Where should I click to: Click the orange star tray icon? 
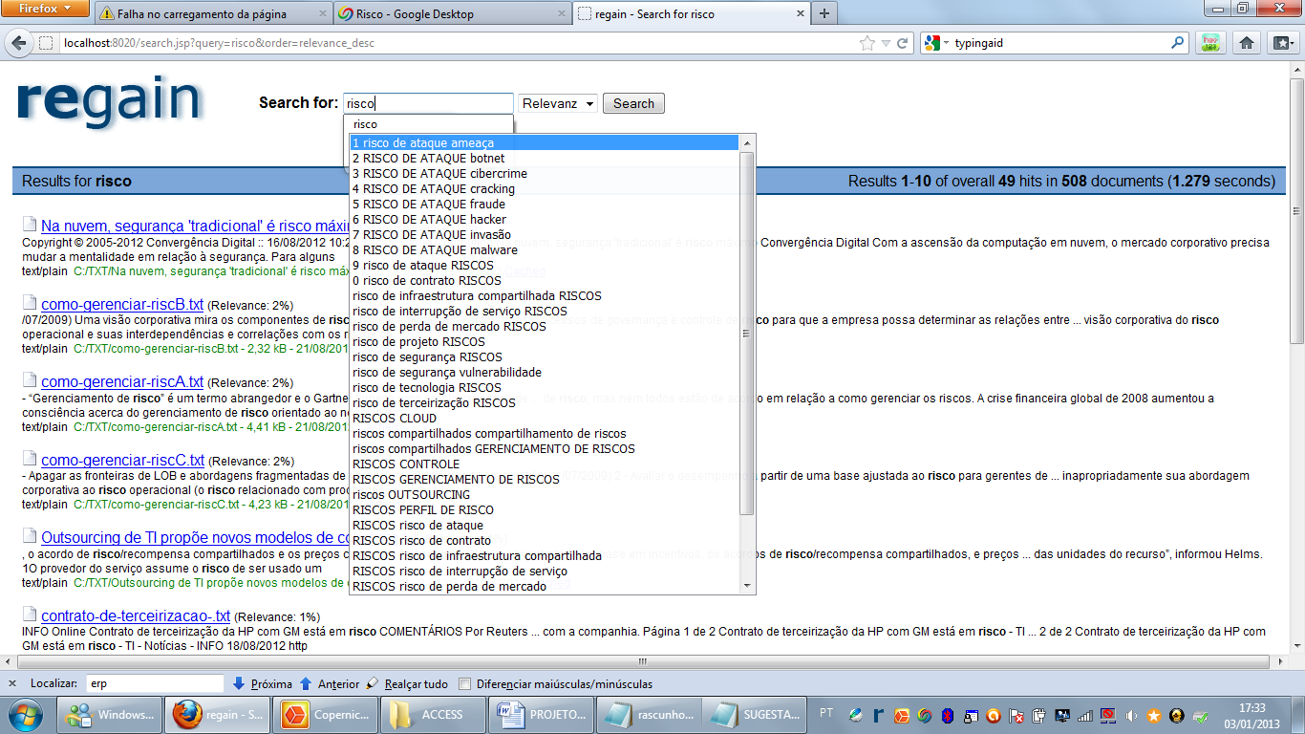pos(1154,715)
